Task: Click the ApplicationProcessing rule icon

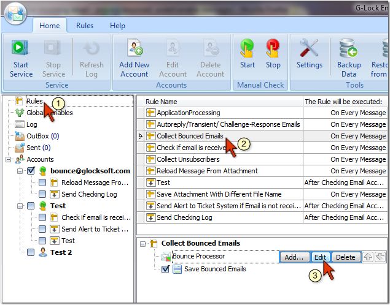Action: (150, 113)
